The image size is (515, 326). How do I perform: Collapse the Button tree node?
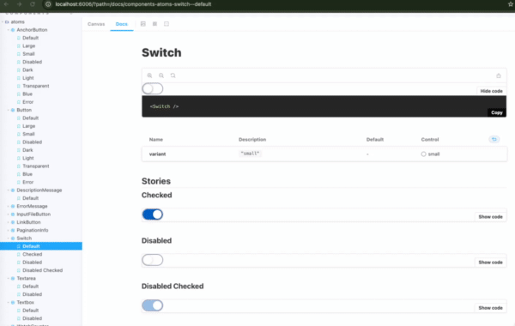point(9,110)
